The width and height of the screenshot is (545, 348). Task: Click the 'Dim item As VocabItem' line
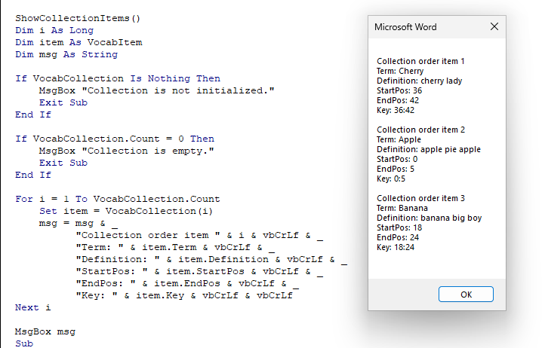pos(79,42)
